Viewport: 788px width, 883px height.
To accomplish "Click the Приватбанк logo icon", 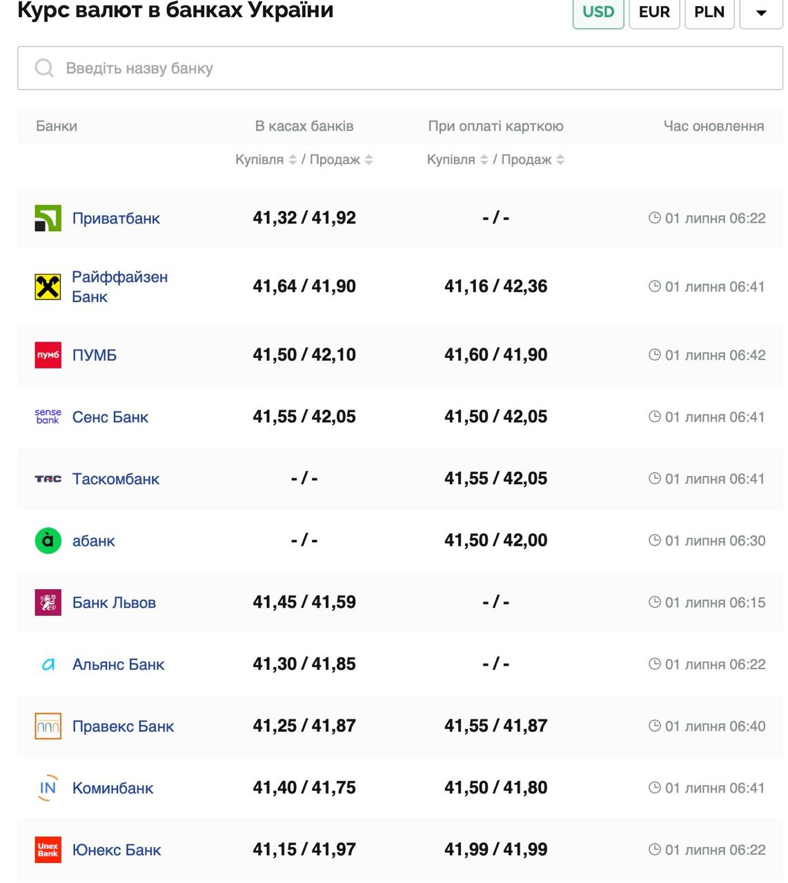I will [x=48, y=219].
